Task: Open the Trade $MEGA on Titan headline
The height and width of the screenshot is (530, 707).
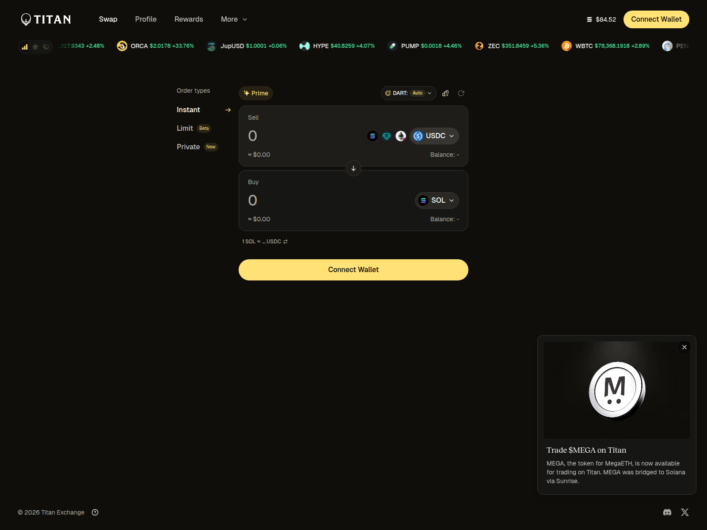Action: (586, 450)
